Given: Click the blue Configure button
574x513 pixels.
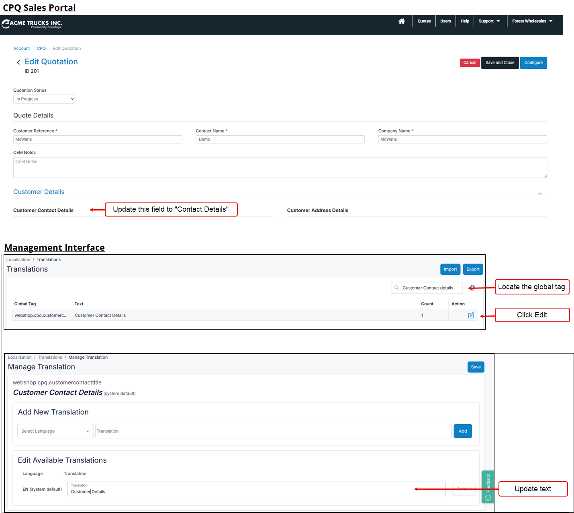Looking at the screenshot, I should 533,63.
